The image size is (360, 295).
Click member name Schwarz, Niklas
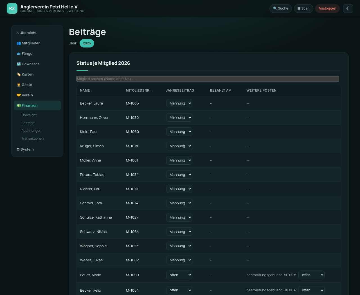(x=93, y=232)
